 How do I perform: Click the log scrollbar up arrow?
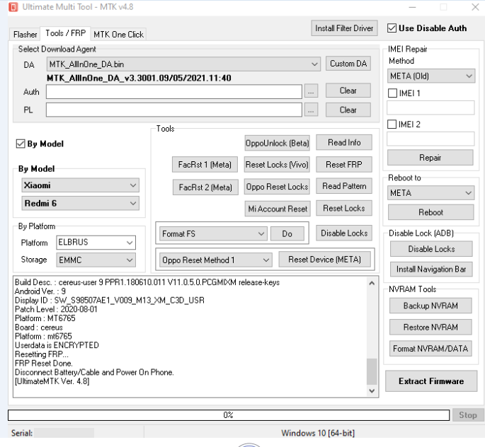372,283
